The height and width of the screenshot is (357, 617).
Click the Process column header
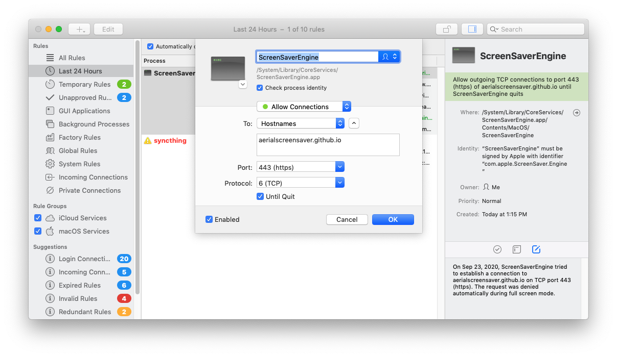tap(154, 61)
